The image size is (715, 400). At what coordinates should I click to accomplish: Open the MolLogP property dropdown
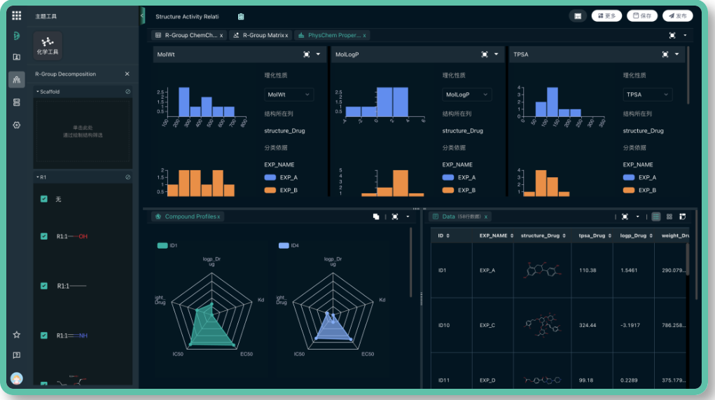(466, 95)
